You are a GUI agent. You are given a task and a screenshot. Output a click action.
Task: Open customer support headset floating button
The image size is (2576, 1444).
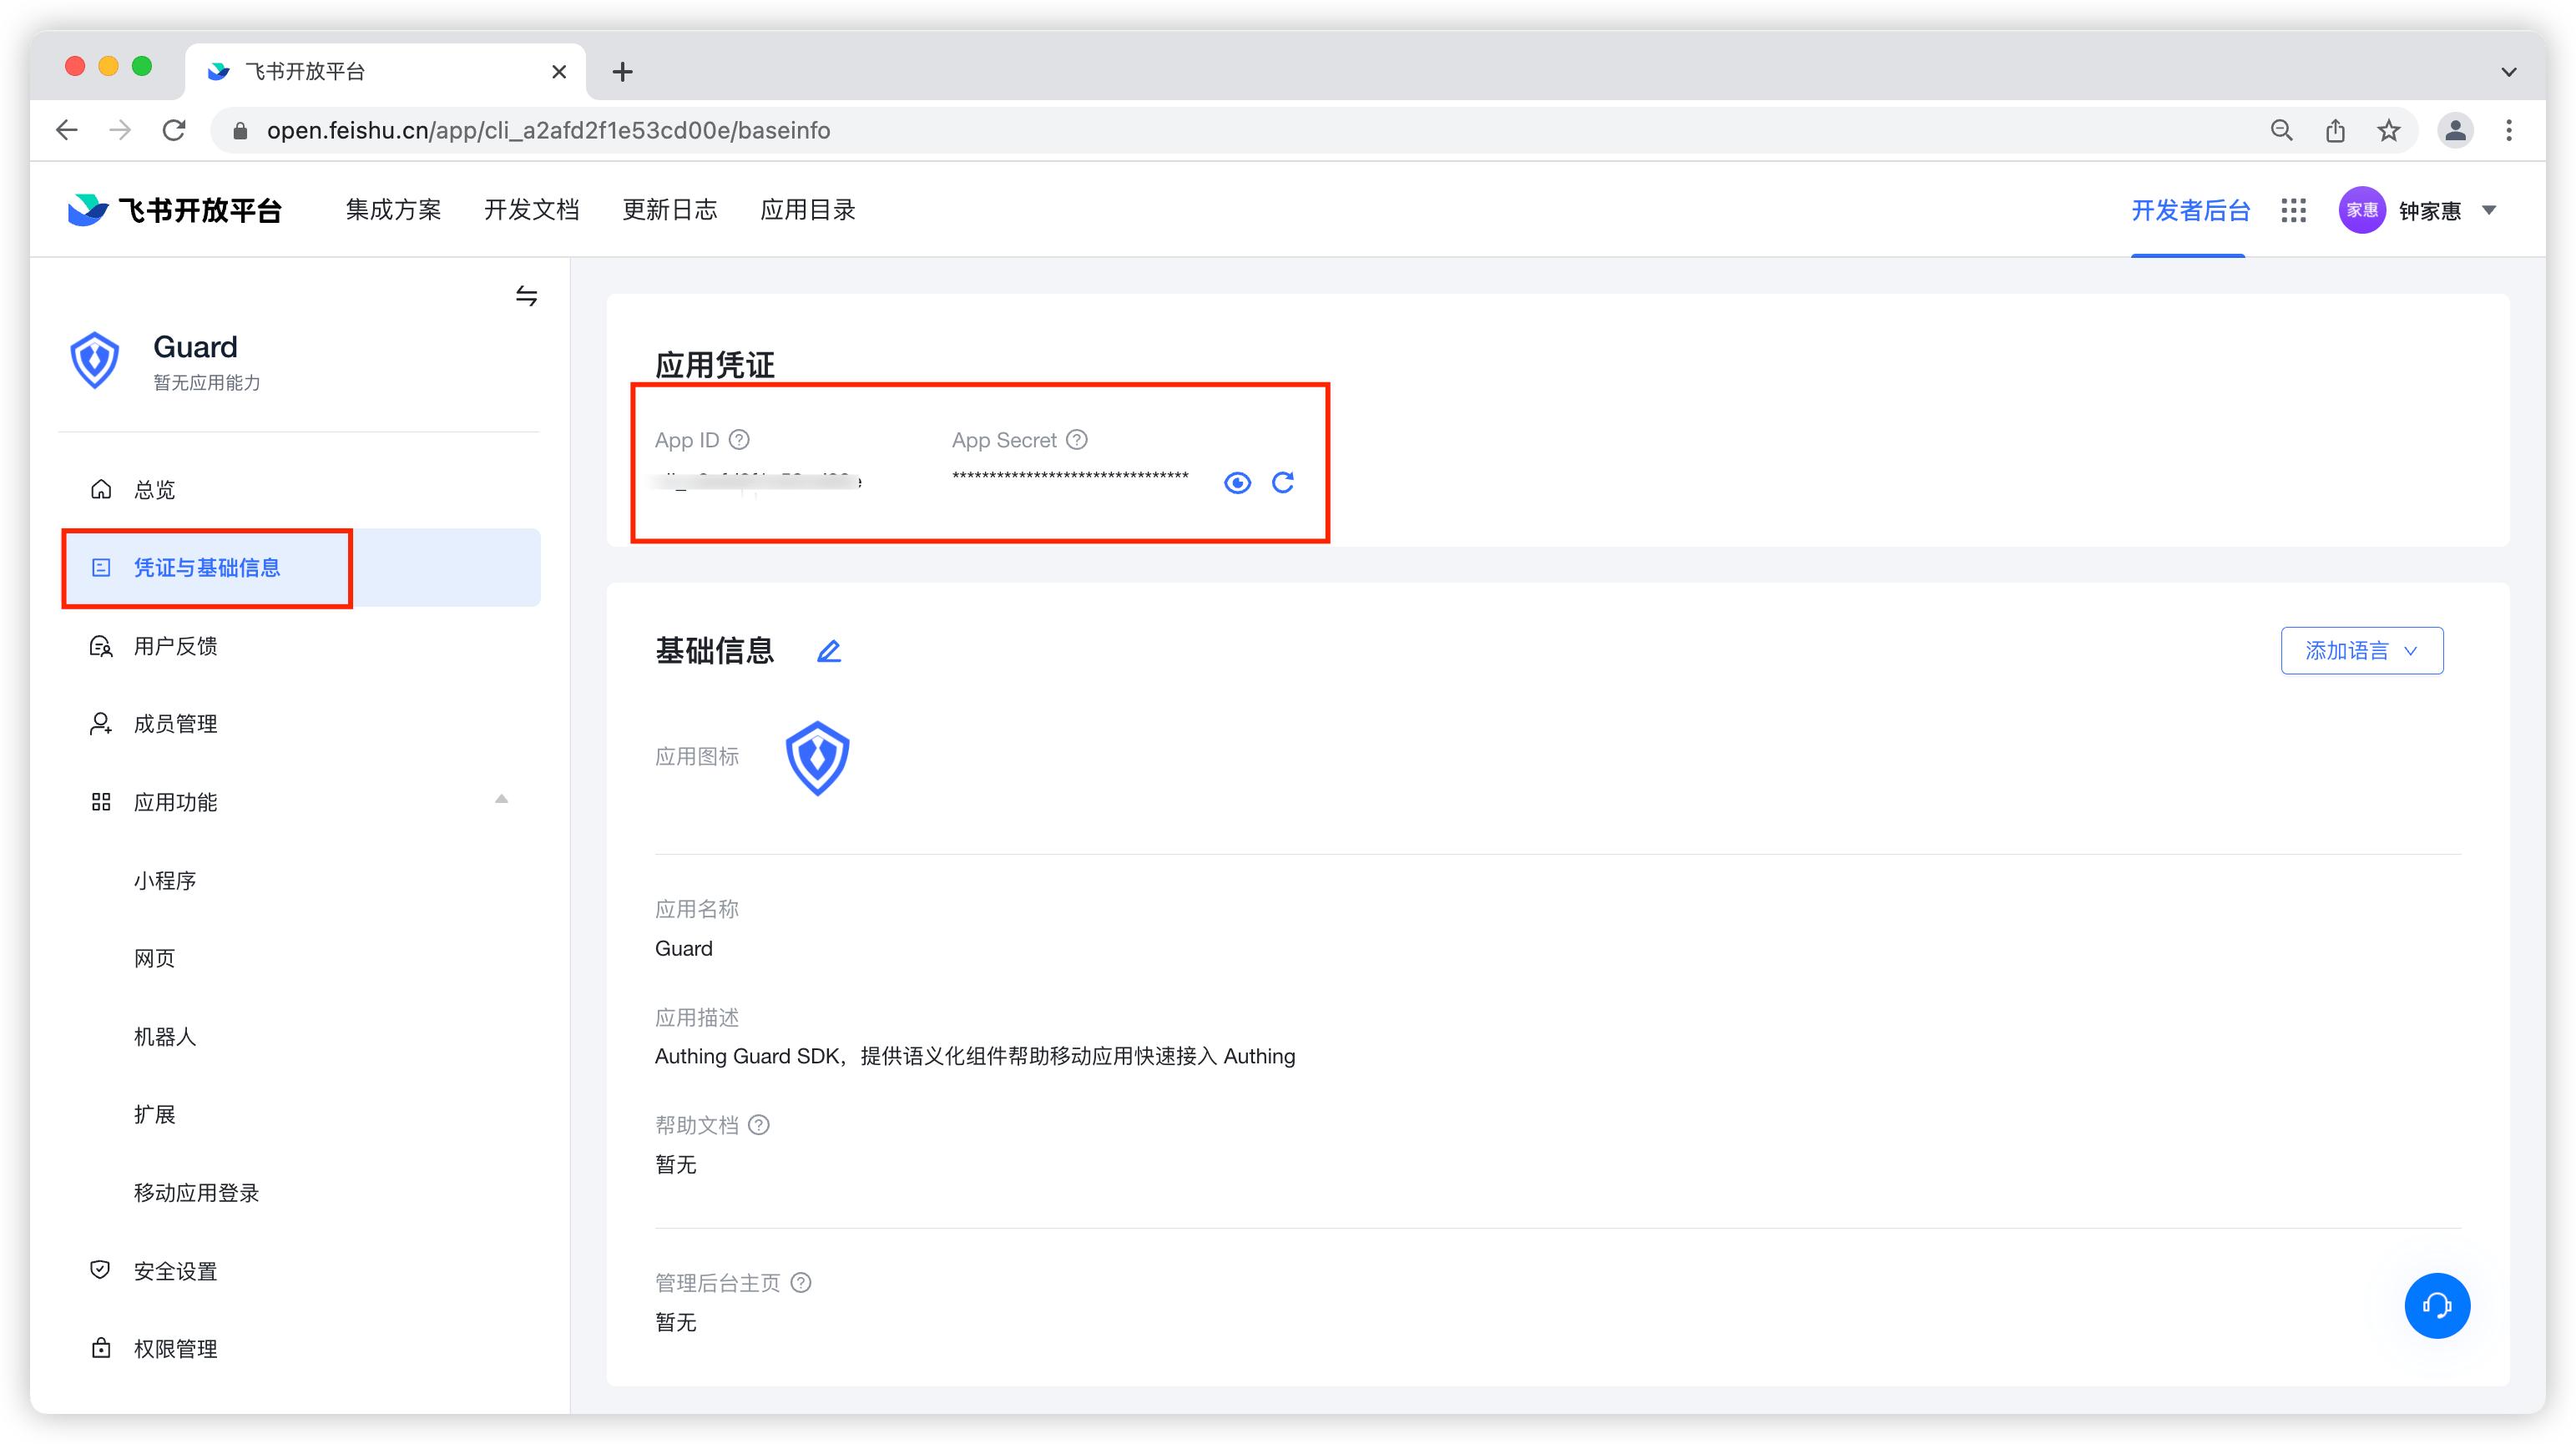tap(2437, 1306)
